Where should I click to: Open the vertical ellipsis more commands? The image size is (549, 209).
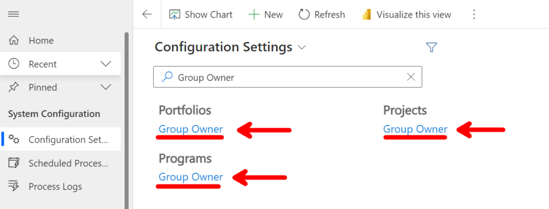click(474, 14)
